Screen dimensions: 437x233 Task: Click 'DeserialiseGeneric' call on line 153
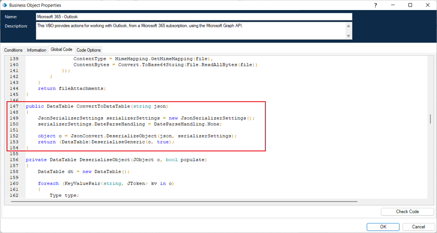click(x=119, y=142)
